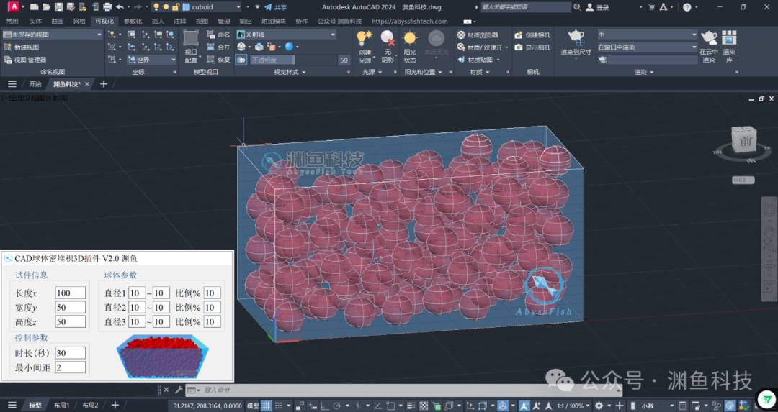
Task: Toggle the layer freeze sun icon
Action: (x=166, y=7)
